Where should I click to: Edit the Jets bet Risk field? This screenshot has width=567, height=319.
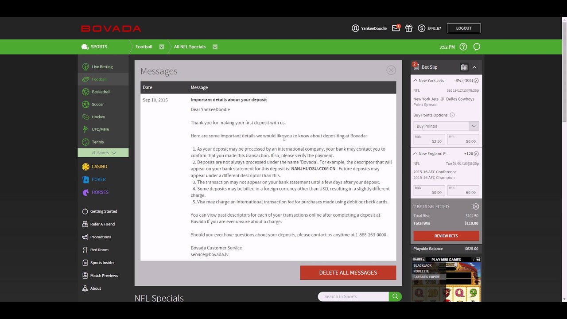[x=429, y=139]
